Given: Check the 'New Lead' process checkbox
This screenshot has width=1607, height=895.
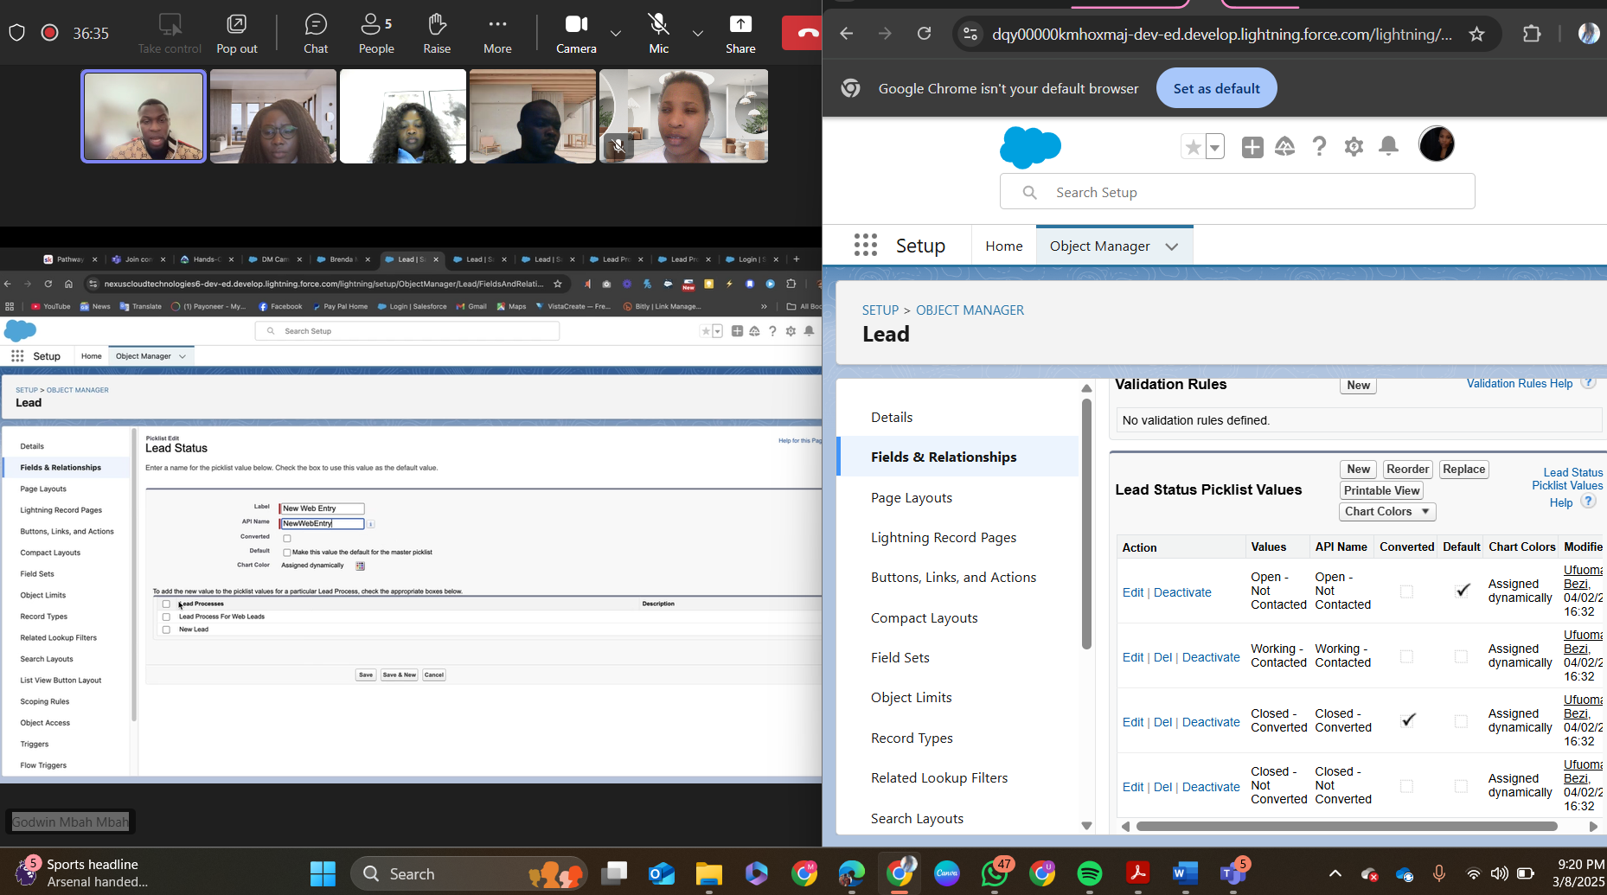Looking at the screenshot, I should [x=166, y=630].
